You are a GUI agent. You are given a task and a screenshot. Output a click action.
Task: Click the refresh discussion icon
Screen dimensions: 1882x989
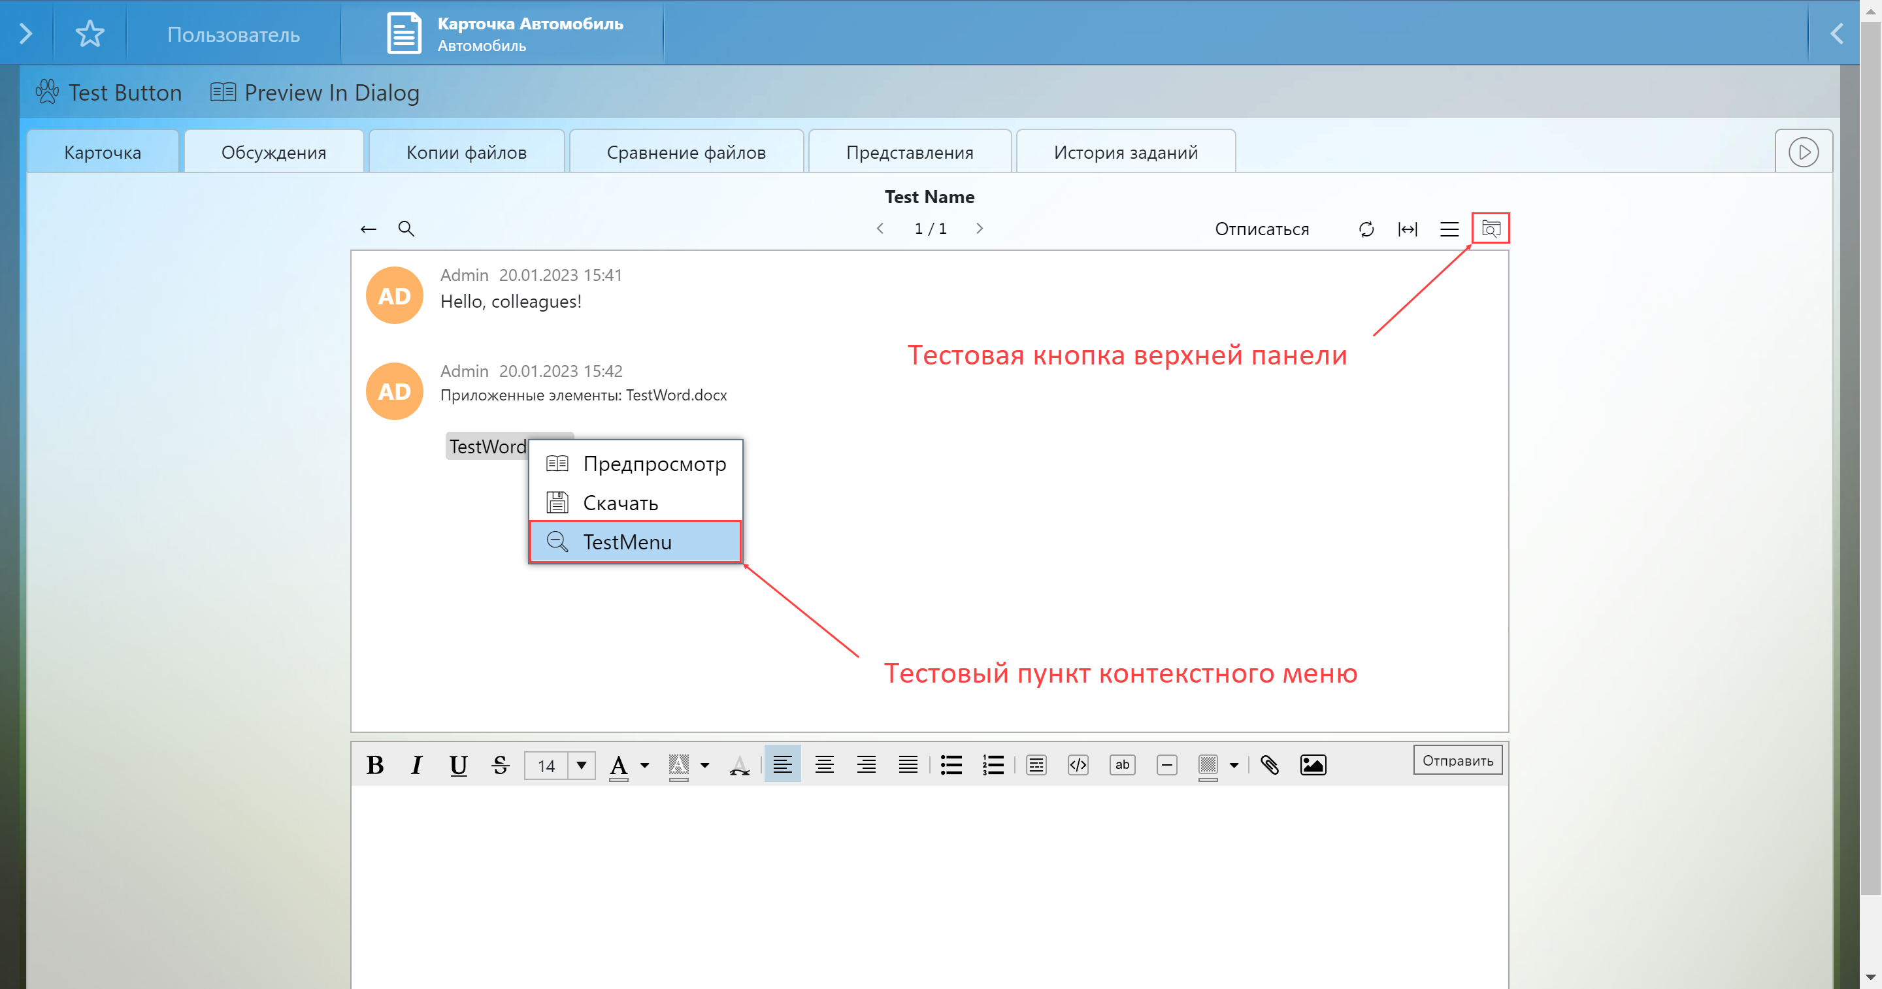point(1366,229)
